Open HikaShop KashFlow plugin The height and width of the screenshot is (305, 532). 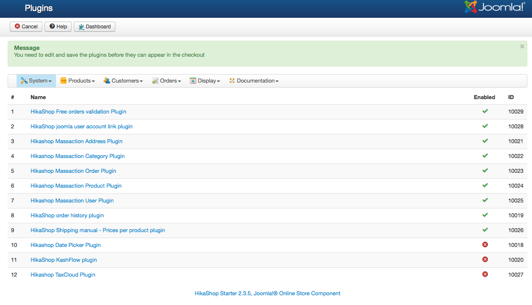pos(64,260)
